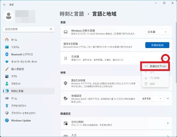Click the 優先する言語 heading text
This screenshot has width=177, height=137.
tap(70, 44)
